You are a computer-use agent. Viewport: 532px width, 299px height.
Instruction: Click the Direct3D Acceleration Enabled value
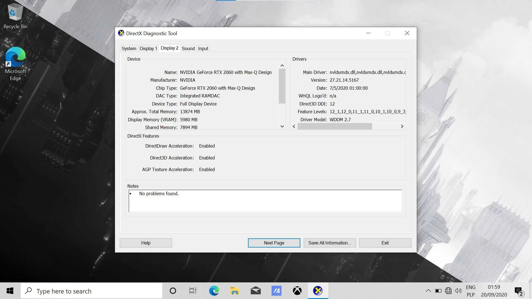coord(207,158)
